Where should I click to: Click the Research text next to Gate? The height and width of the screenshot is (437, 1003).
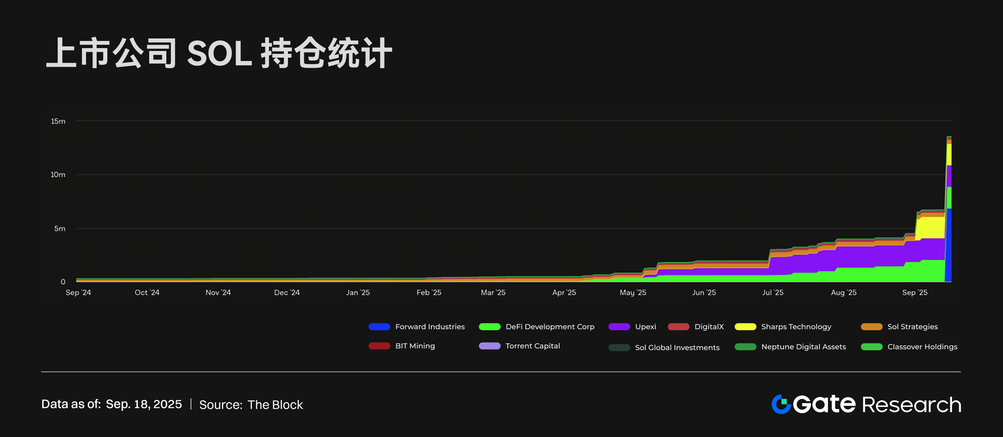click(911, 405)
